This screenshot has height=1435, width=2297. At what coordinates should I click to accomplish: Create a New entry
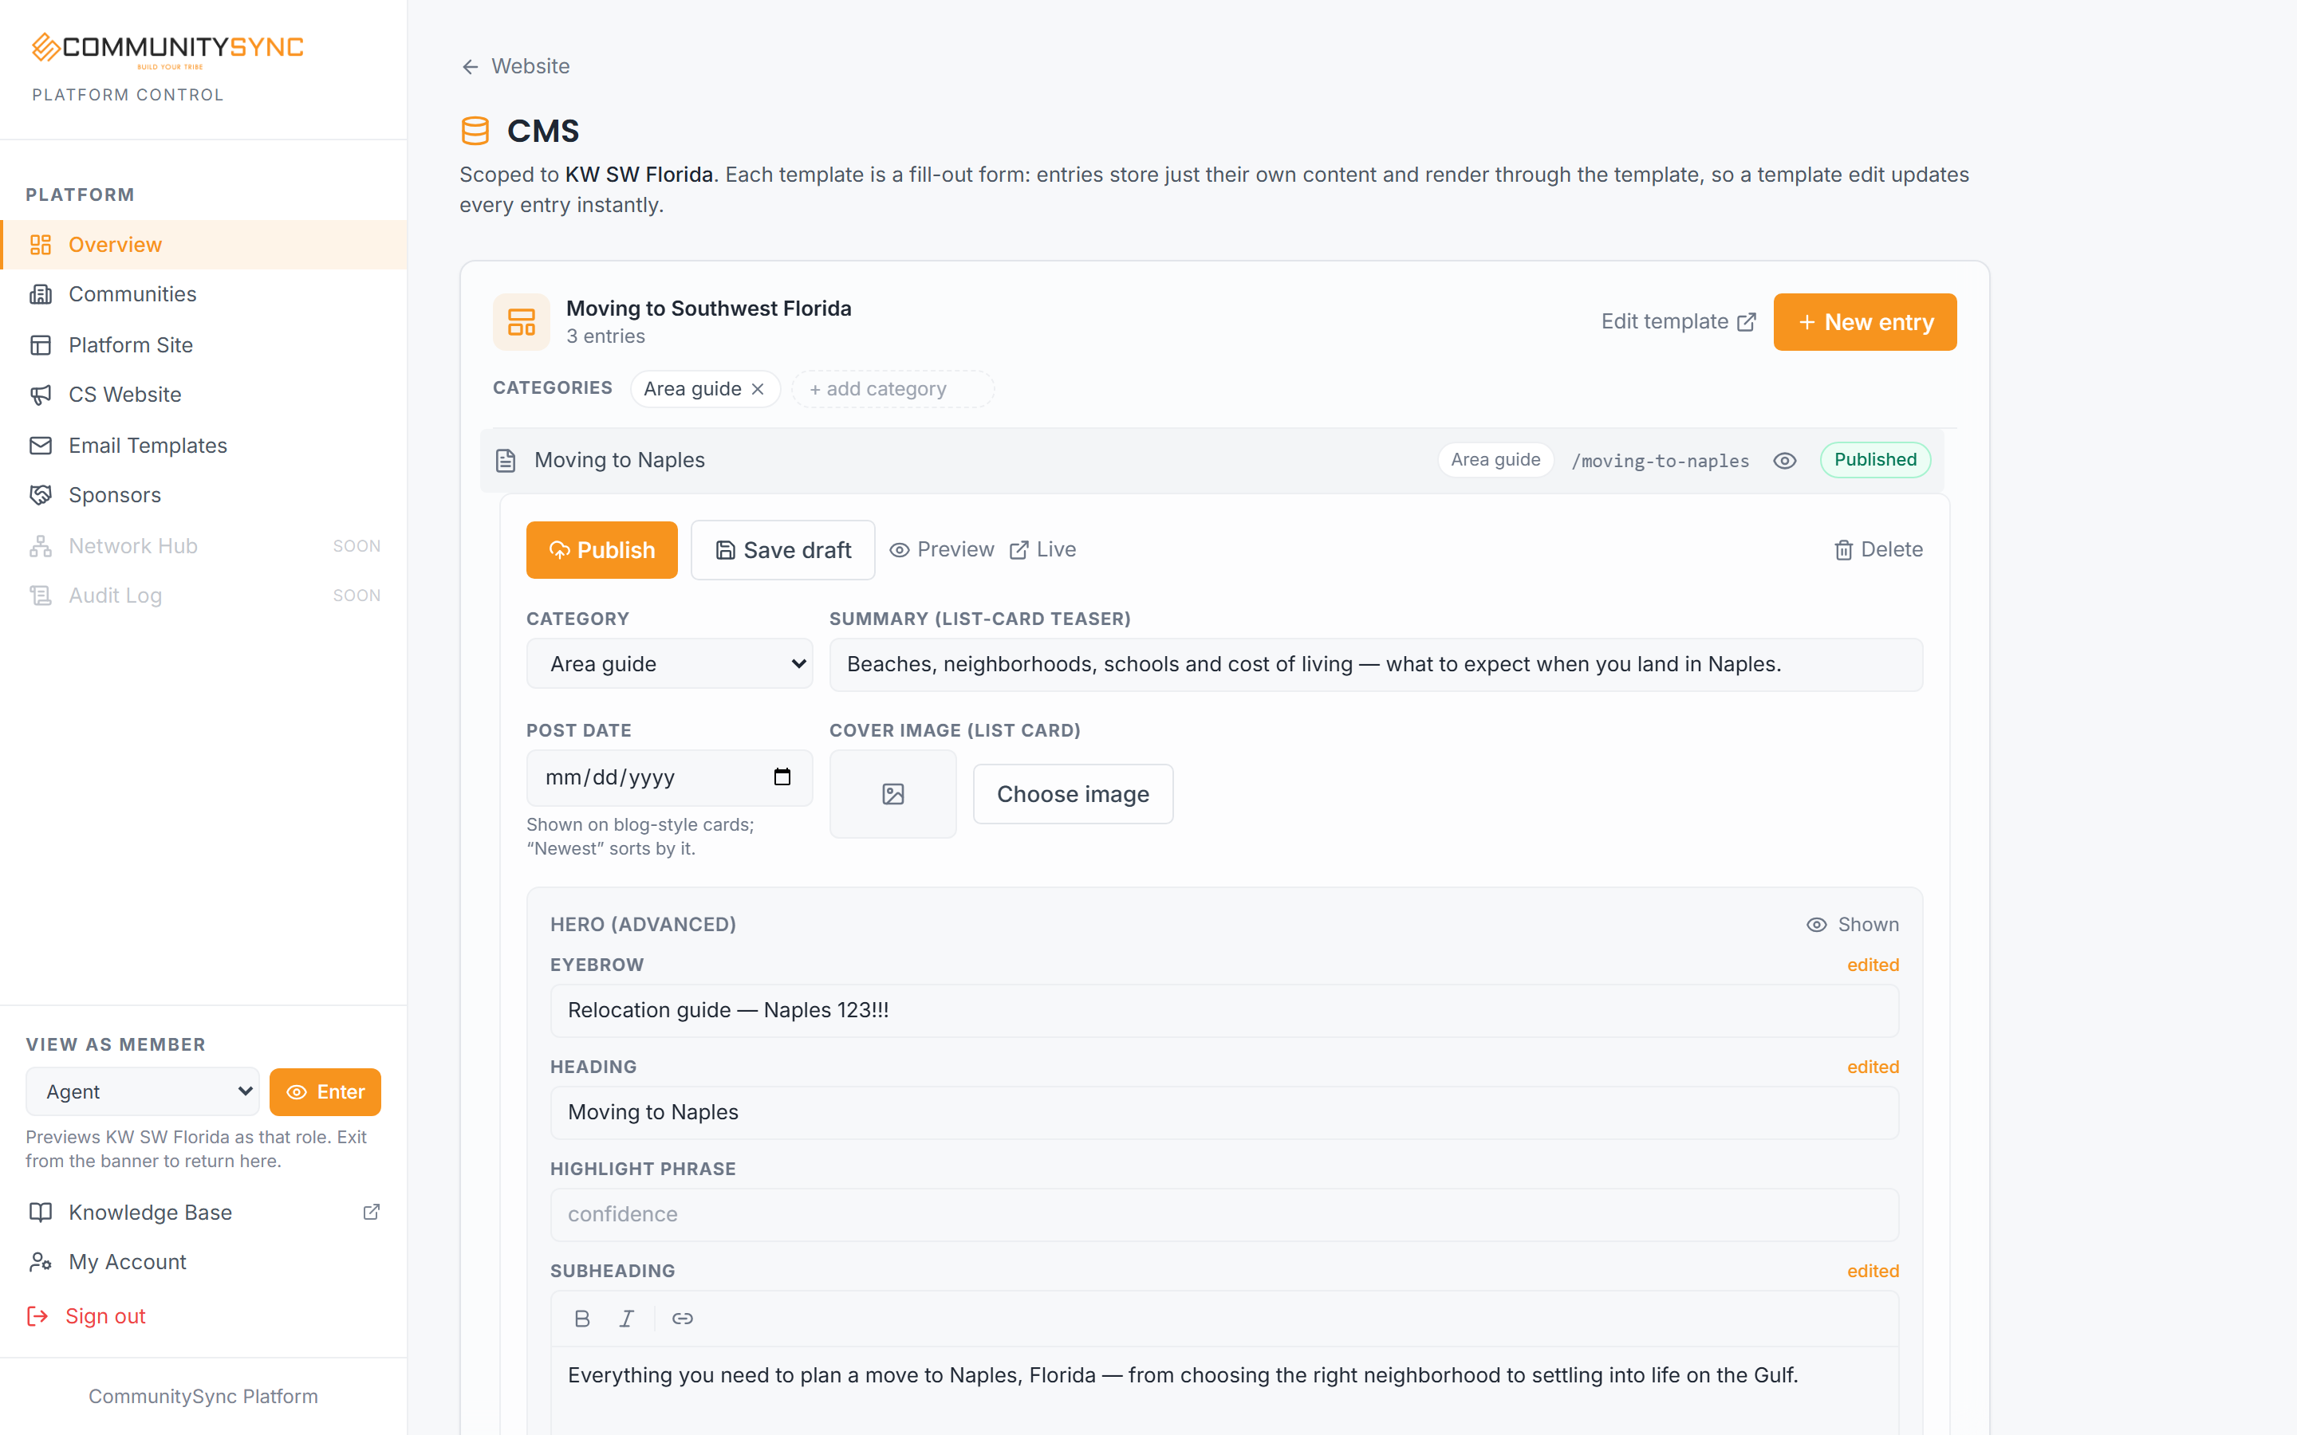1864,322
